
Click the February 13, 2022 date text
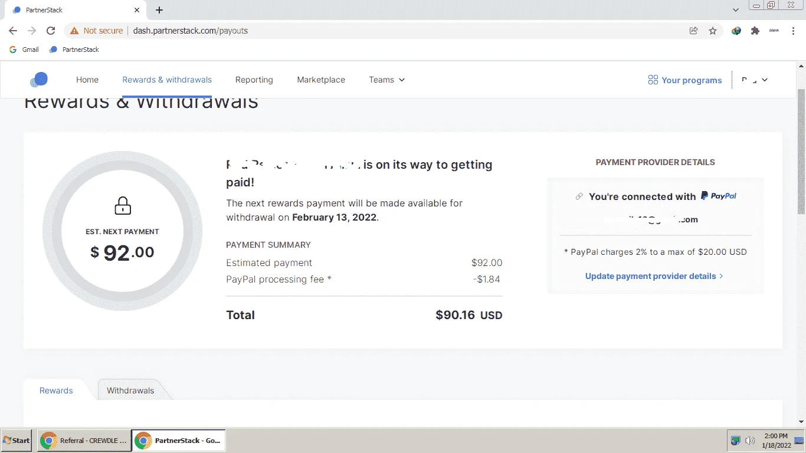(334, 217)
